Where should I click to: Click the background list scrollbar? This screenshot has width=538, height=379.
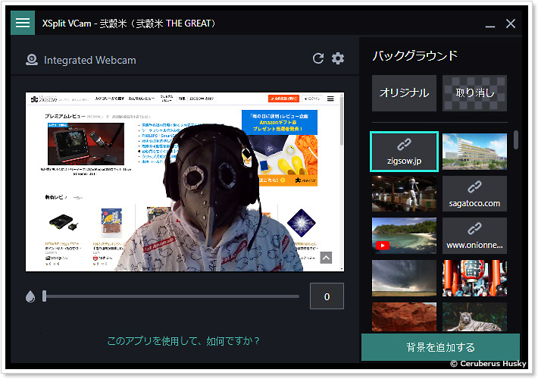point(516,139)
